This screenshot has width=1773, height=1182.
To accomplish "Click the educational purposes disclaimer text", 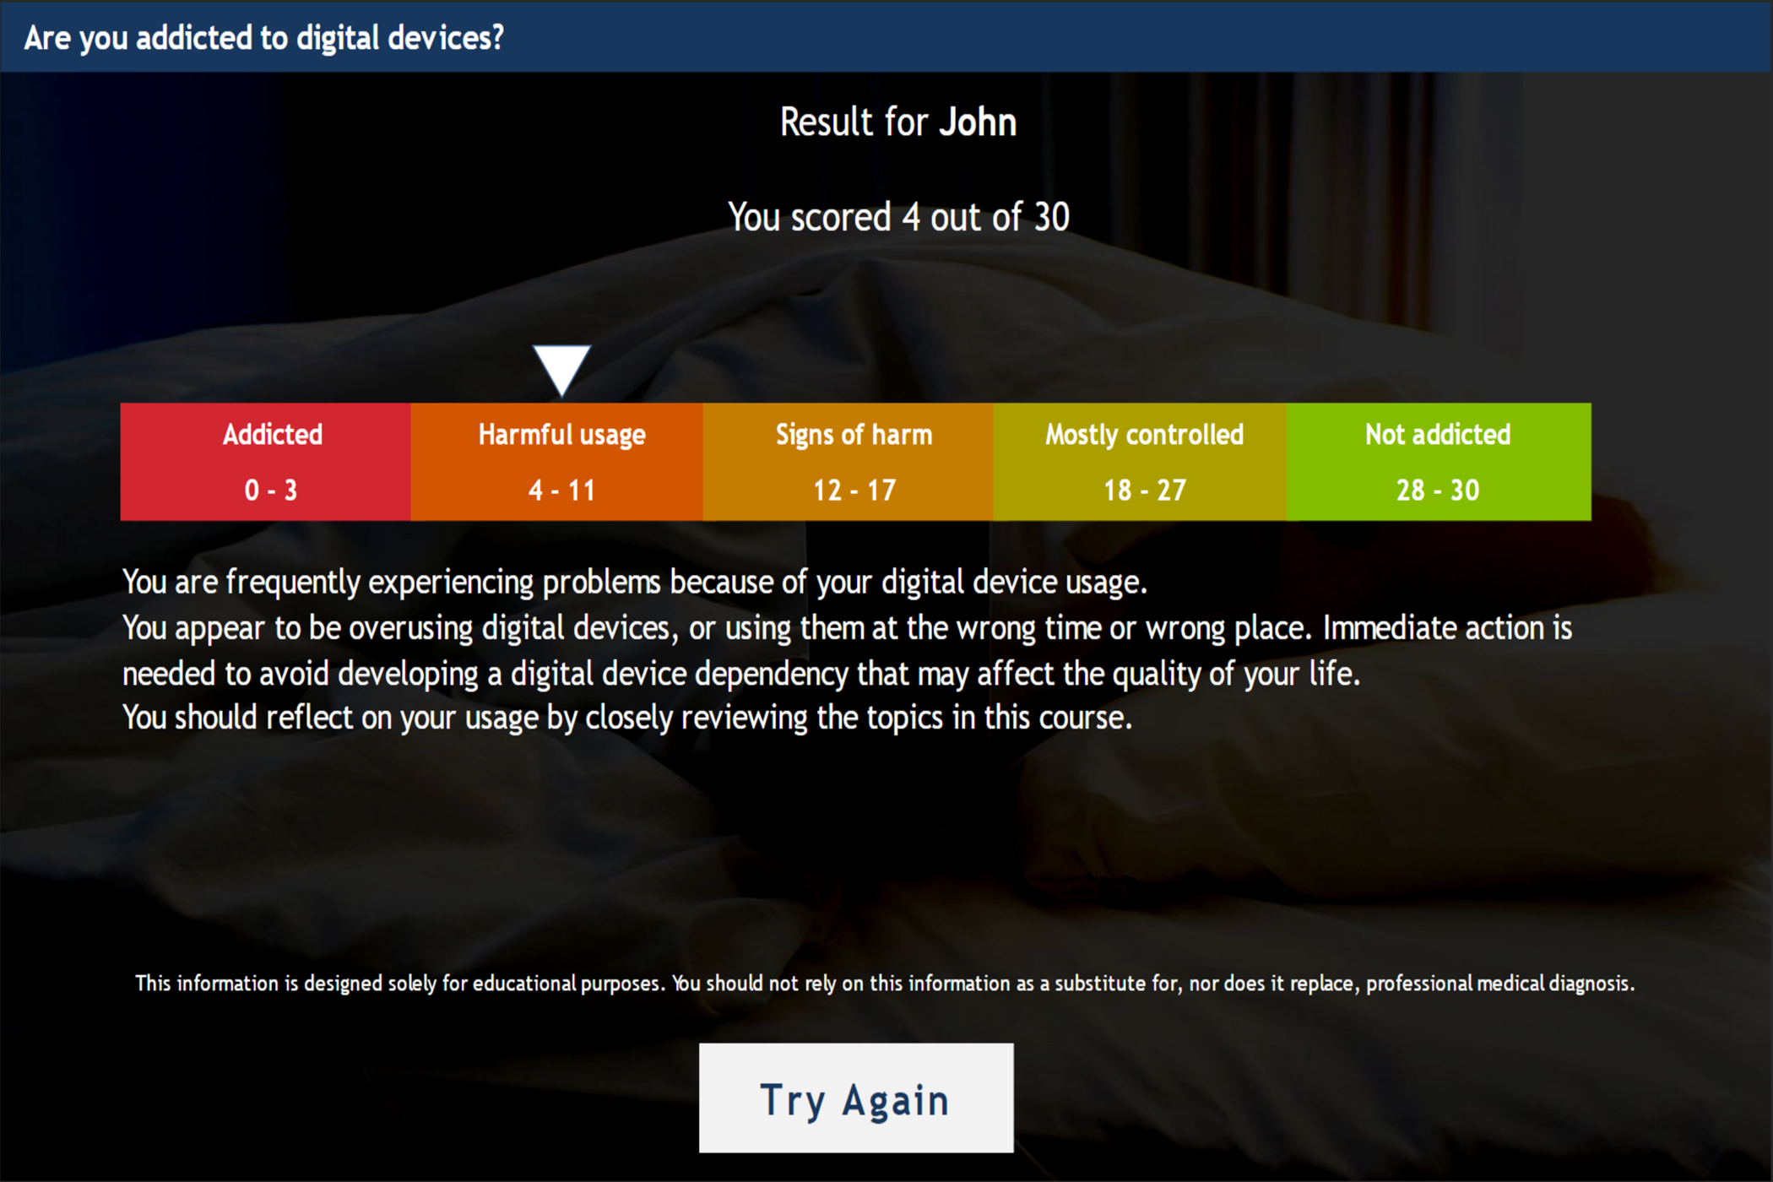I will [885, 984].
